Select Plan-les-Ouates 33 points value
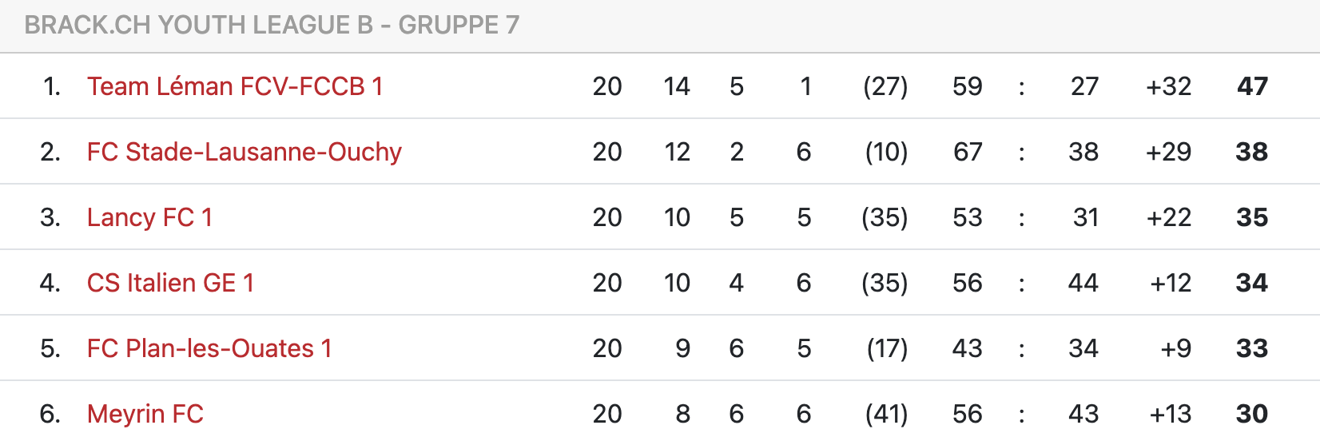This screenshot has width=1320, height=441. (1252, 348)
